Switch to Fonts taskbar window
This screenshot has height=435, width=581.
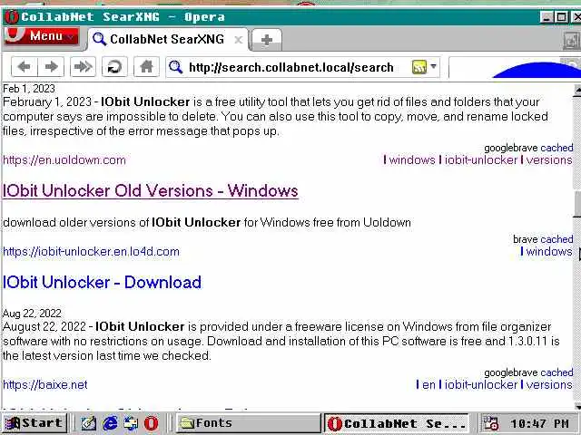[248, 423]
